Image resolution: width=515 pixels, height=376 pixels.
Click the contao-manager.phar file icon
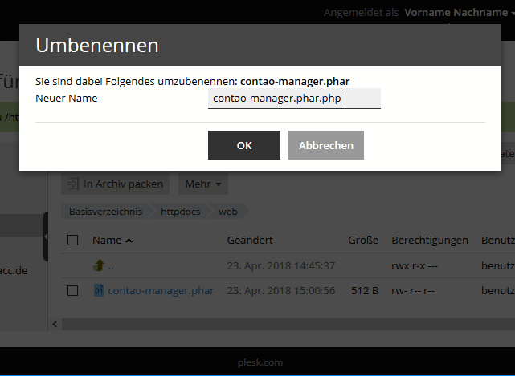pos(99,290)
